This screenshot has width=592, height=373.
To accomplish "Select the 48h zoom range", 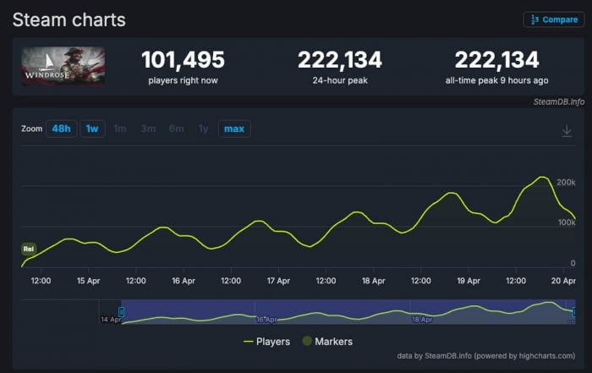I will tap(60, 129).
